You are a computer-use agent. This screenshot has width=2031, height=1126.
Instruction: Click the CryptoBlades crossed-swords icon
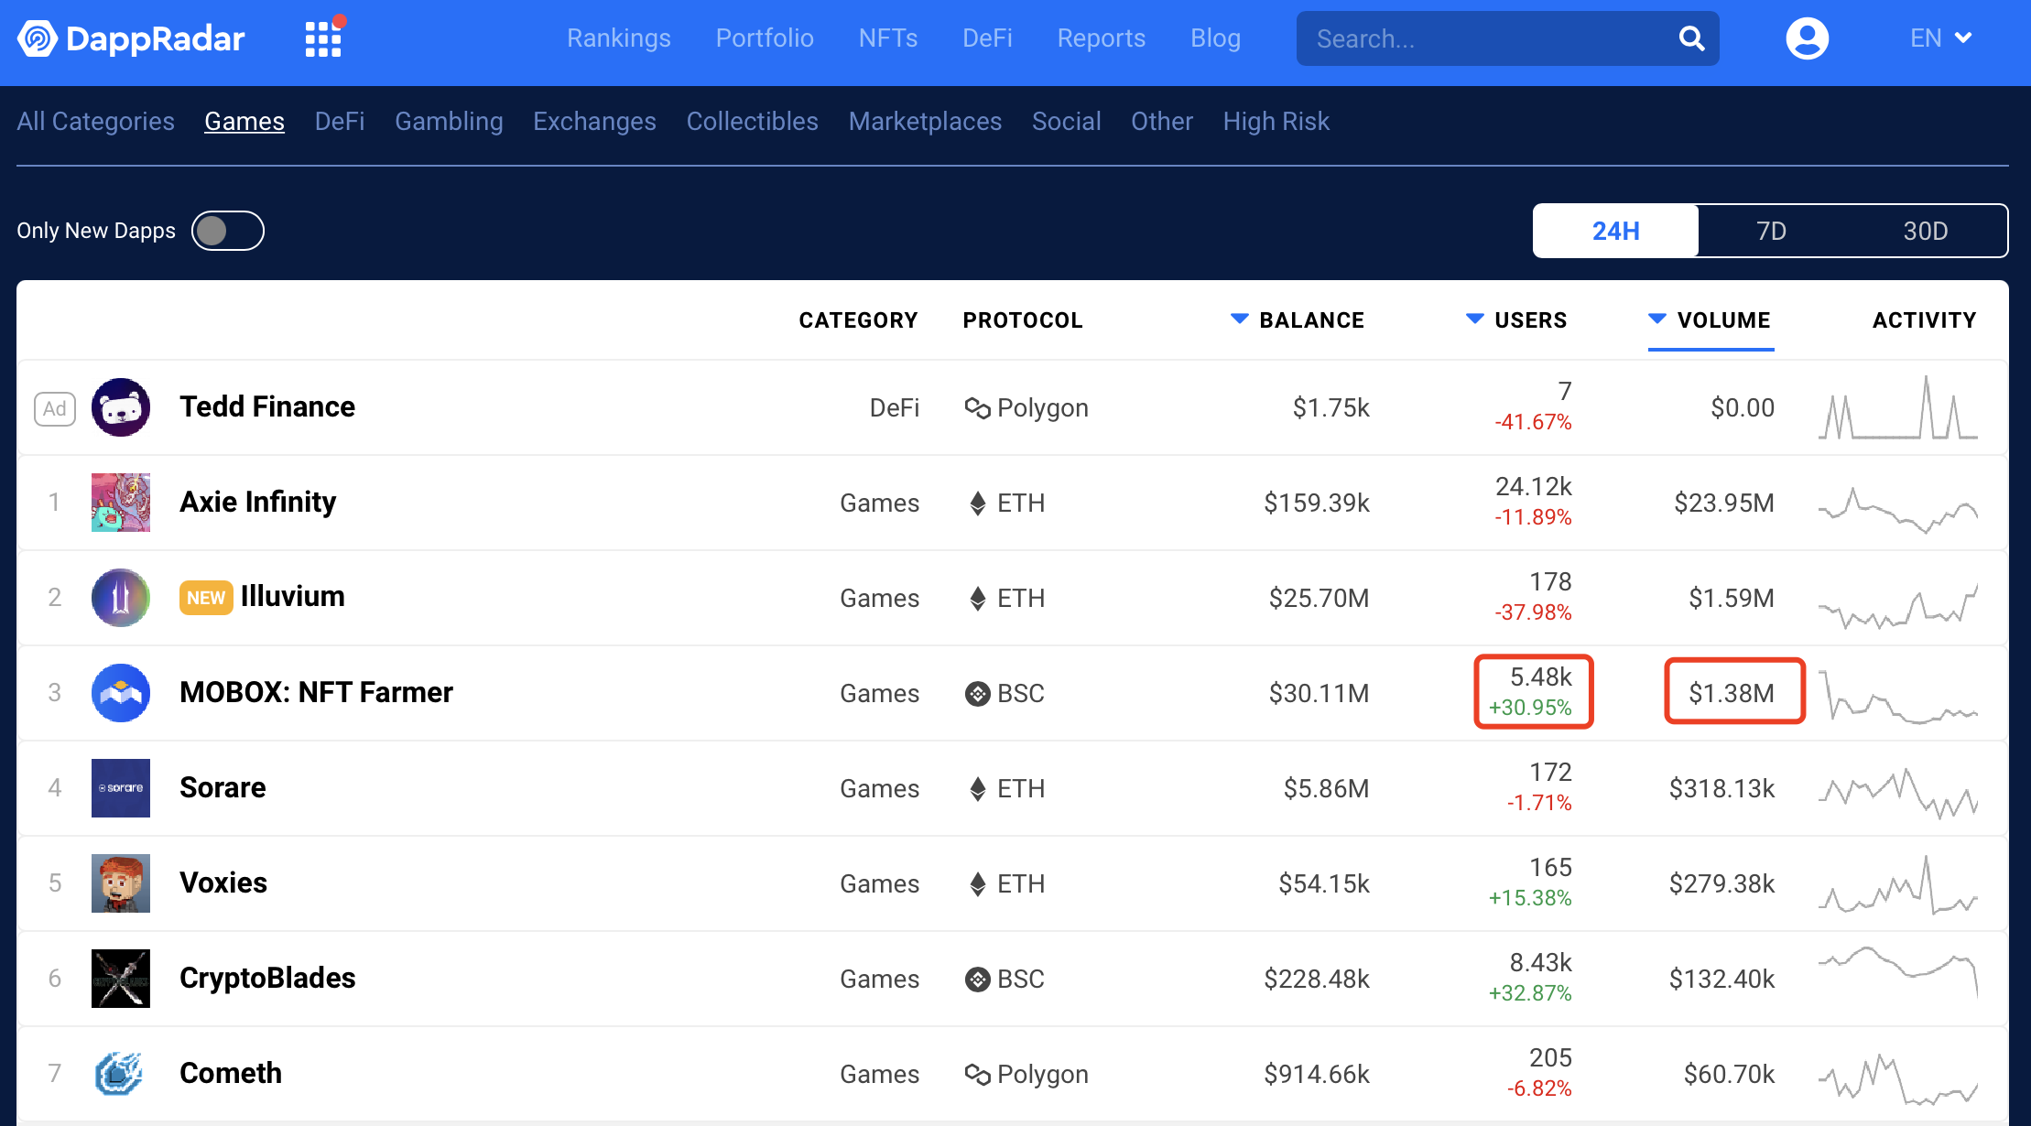click(121, 979)
